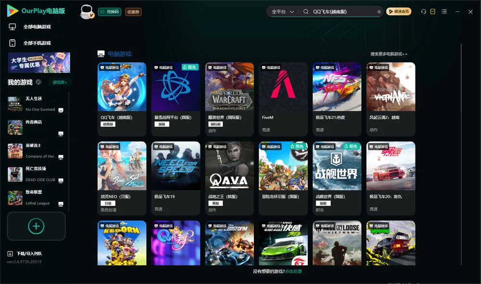Clear the search box text

pos(379,12)
